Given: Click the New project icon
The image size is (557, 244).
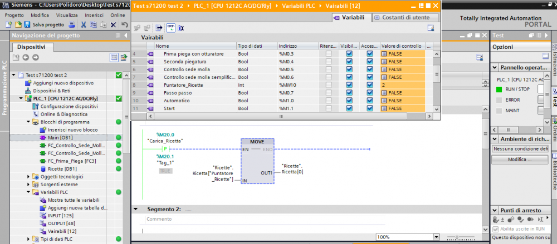Looking at the screenshot, I should pyautogui.click(x=9, y=24).
